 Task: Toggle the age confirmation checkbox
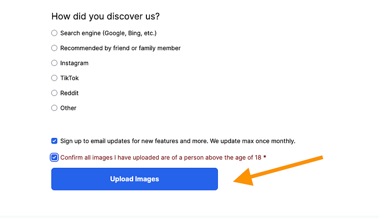pyautogui.click(x=54, y=157)
